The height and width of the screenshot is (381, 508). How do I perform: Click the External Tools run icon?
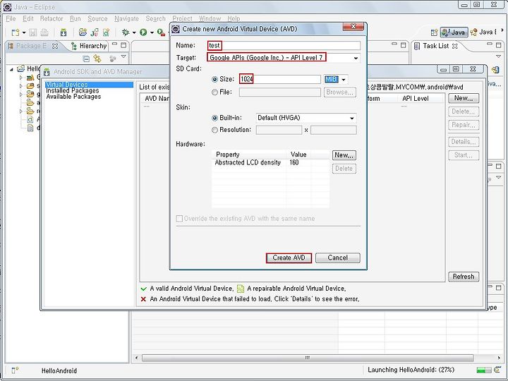[161, 32]
